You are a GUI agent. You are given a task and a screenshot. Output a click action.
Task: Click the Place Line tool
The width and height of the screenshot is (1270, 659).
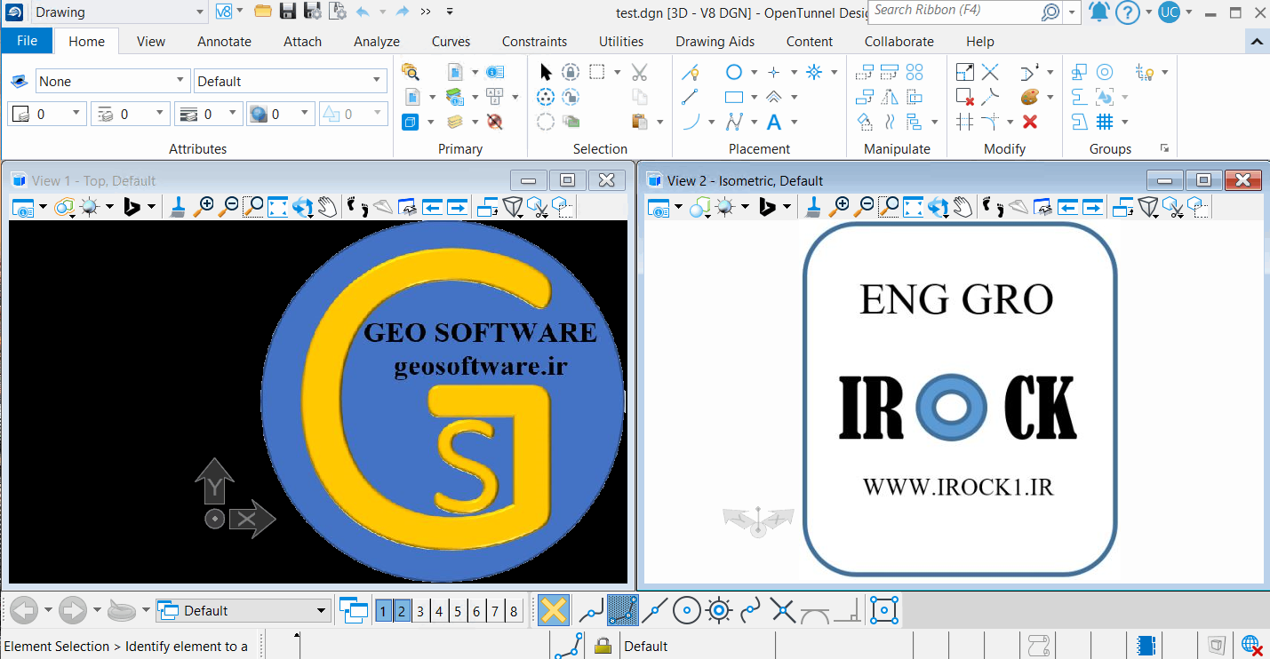tap(690, 97)
